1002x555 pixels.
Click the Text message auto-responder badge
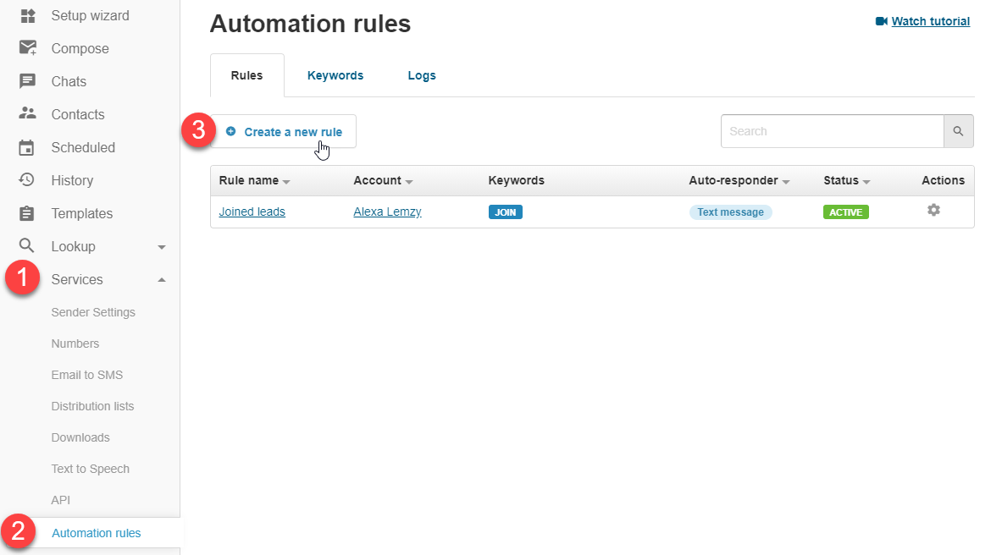[730, 212]
